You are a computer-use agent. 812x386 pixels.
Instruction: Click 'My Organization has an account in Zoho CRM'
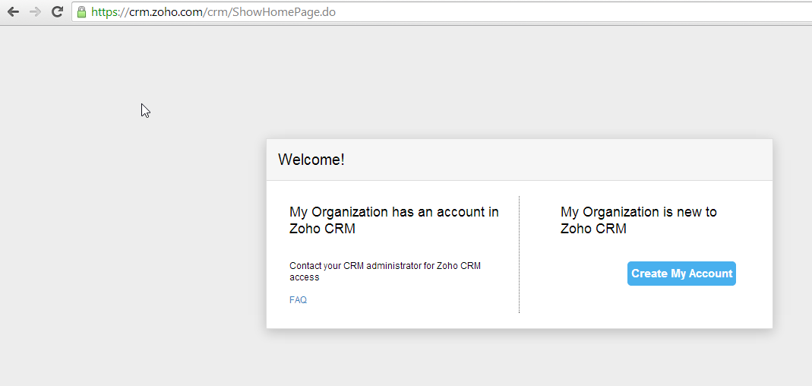point(394,220)
